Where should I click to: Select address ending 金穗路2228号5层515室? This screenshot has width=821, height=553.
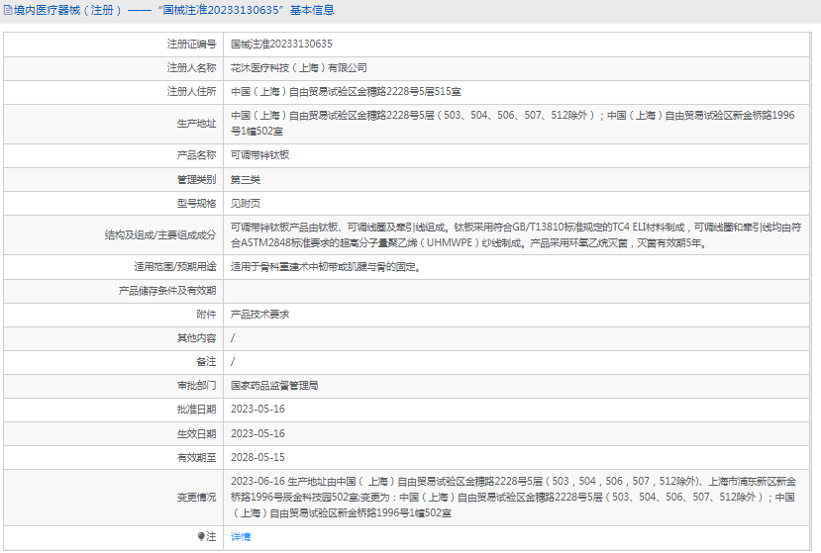pyautogui.click(x=346, y=92)
